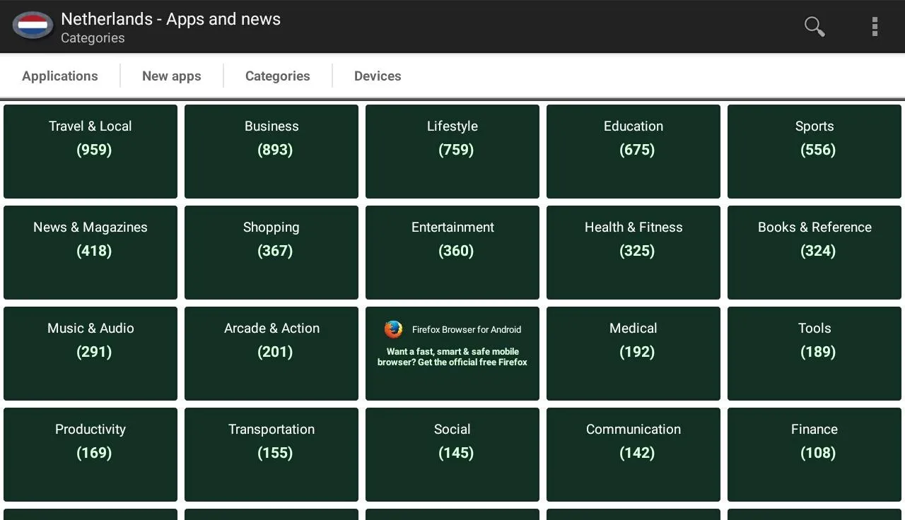Open the Shopping category tile
This screenshot has height=520, width=905.
point(271,252)
